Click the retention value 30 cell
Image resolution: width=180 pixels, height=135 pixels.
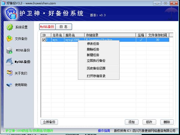click(x=157, y=40)
